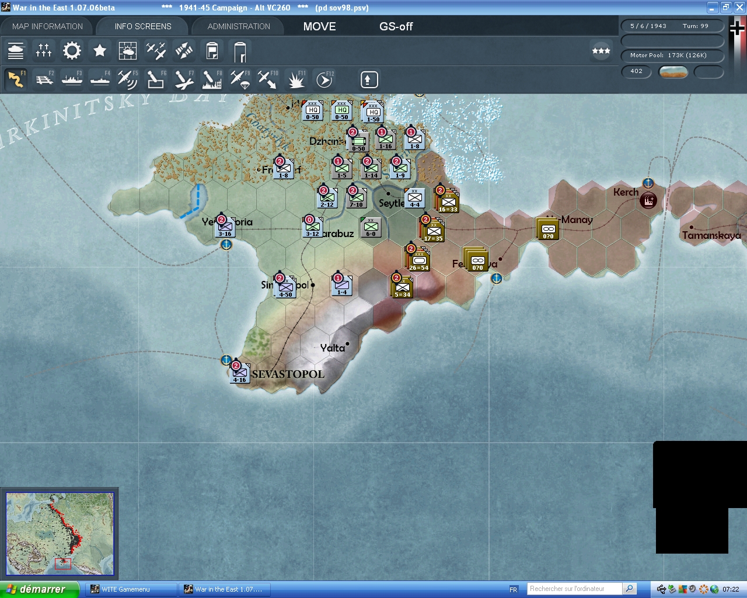747x598 pixels.
Task: Click the terrain preview swatch
Action: [673, 72]
